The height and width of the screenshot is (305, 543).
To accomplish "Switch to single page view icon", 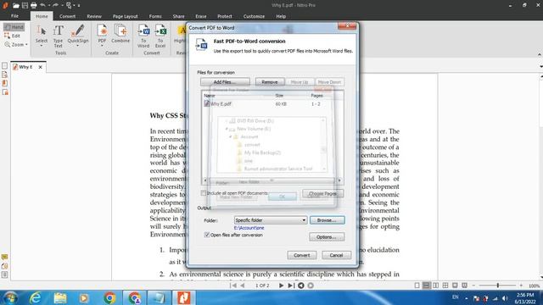I will pos(417,286).
